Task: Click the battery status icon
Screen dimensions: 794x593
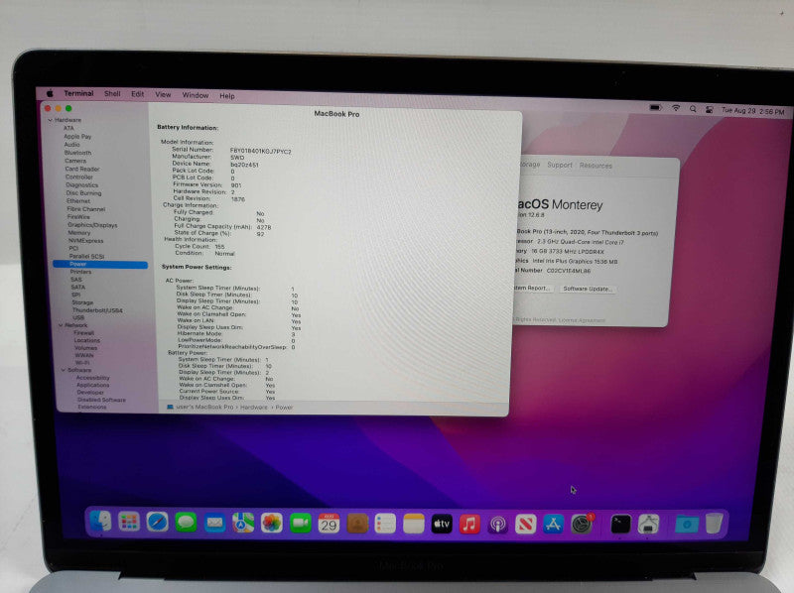Action: [655, 108]
